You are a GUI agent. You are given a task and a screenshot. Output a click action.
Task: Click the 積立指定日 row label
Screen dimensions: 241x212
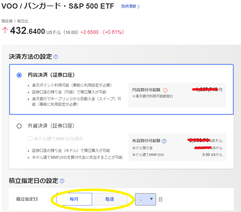27,199
